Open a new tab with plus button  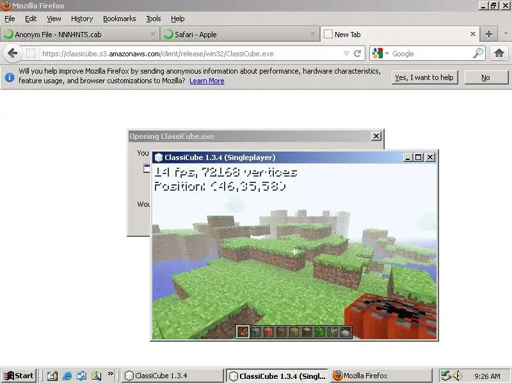click(x=489, y=34)
